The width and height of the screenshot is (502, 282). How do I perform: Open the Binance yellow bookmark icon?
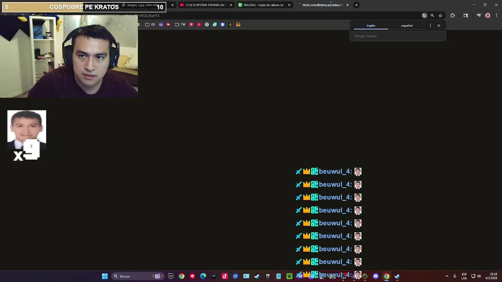pos(230,25)
